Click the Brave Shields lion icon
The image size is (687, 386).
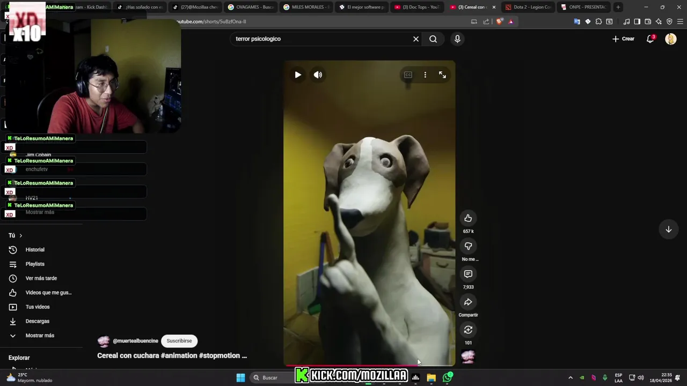point(499,21)
